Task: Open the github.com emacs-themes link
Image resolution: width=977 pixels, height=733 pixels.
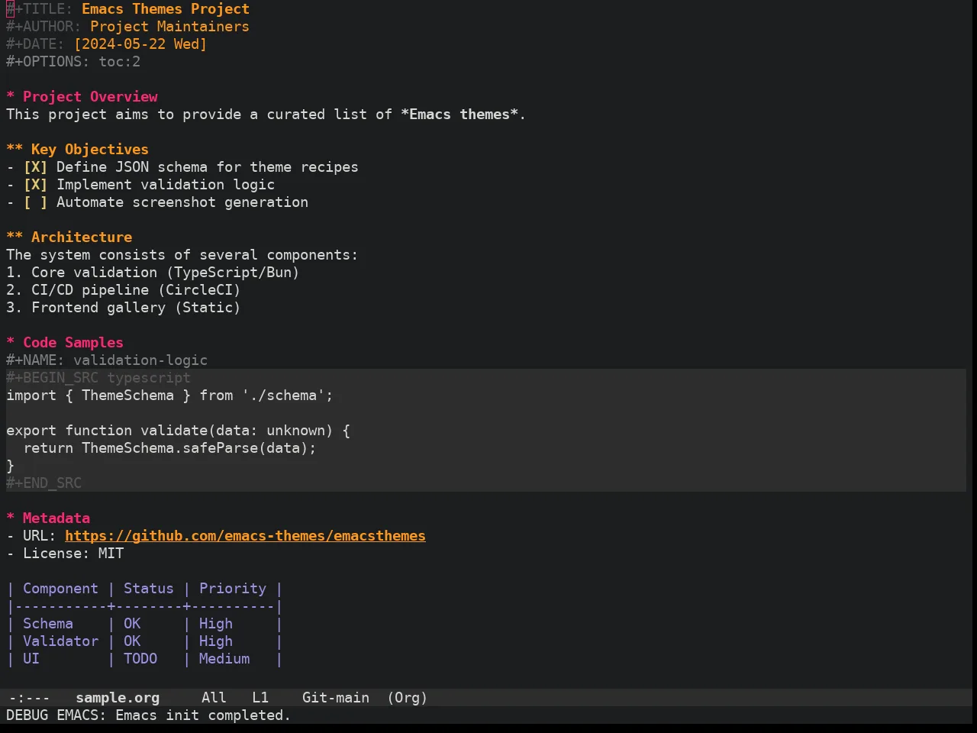Action: pos(245,536)
